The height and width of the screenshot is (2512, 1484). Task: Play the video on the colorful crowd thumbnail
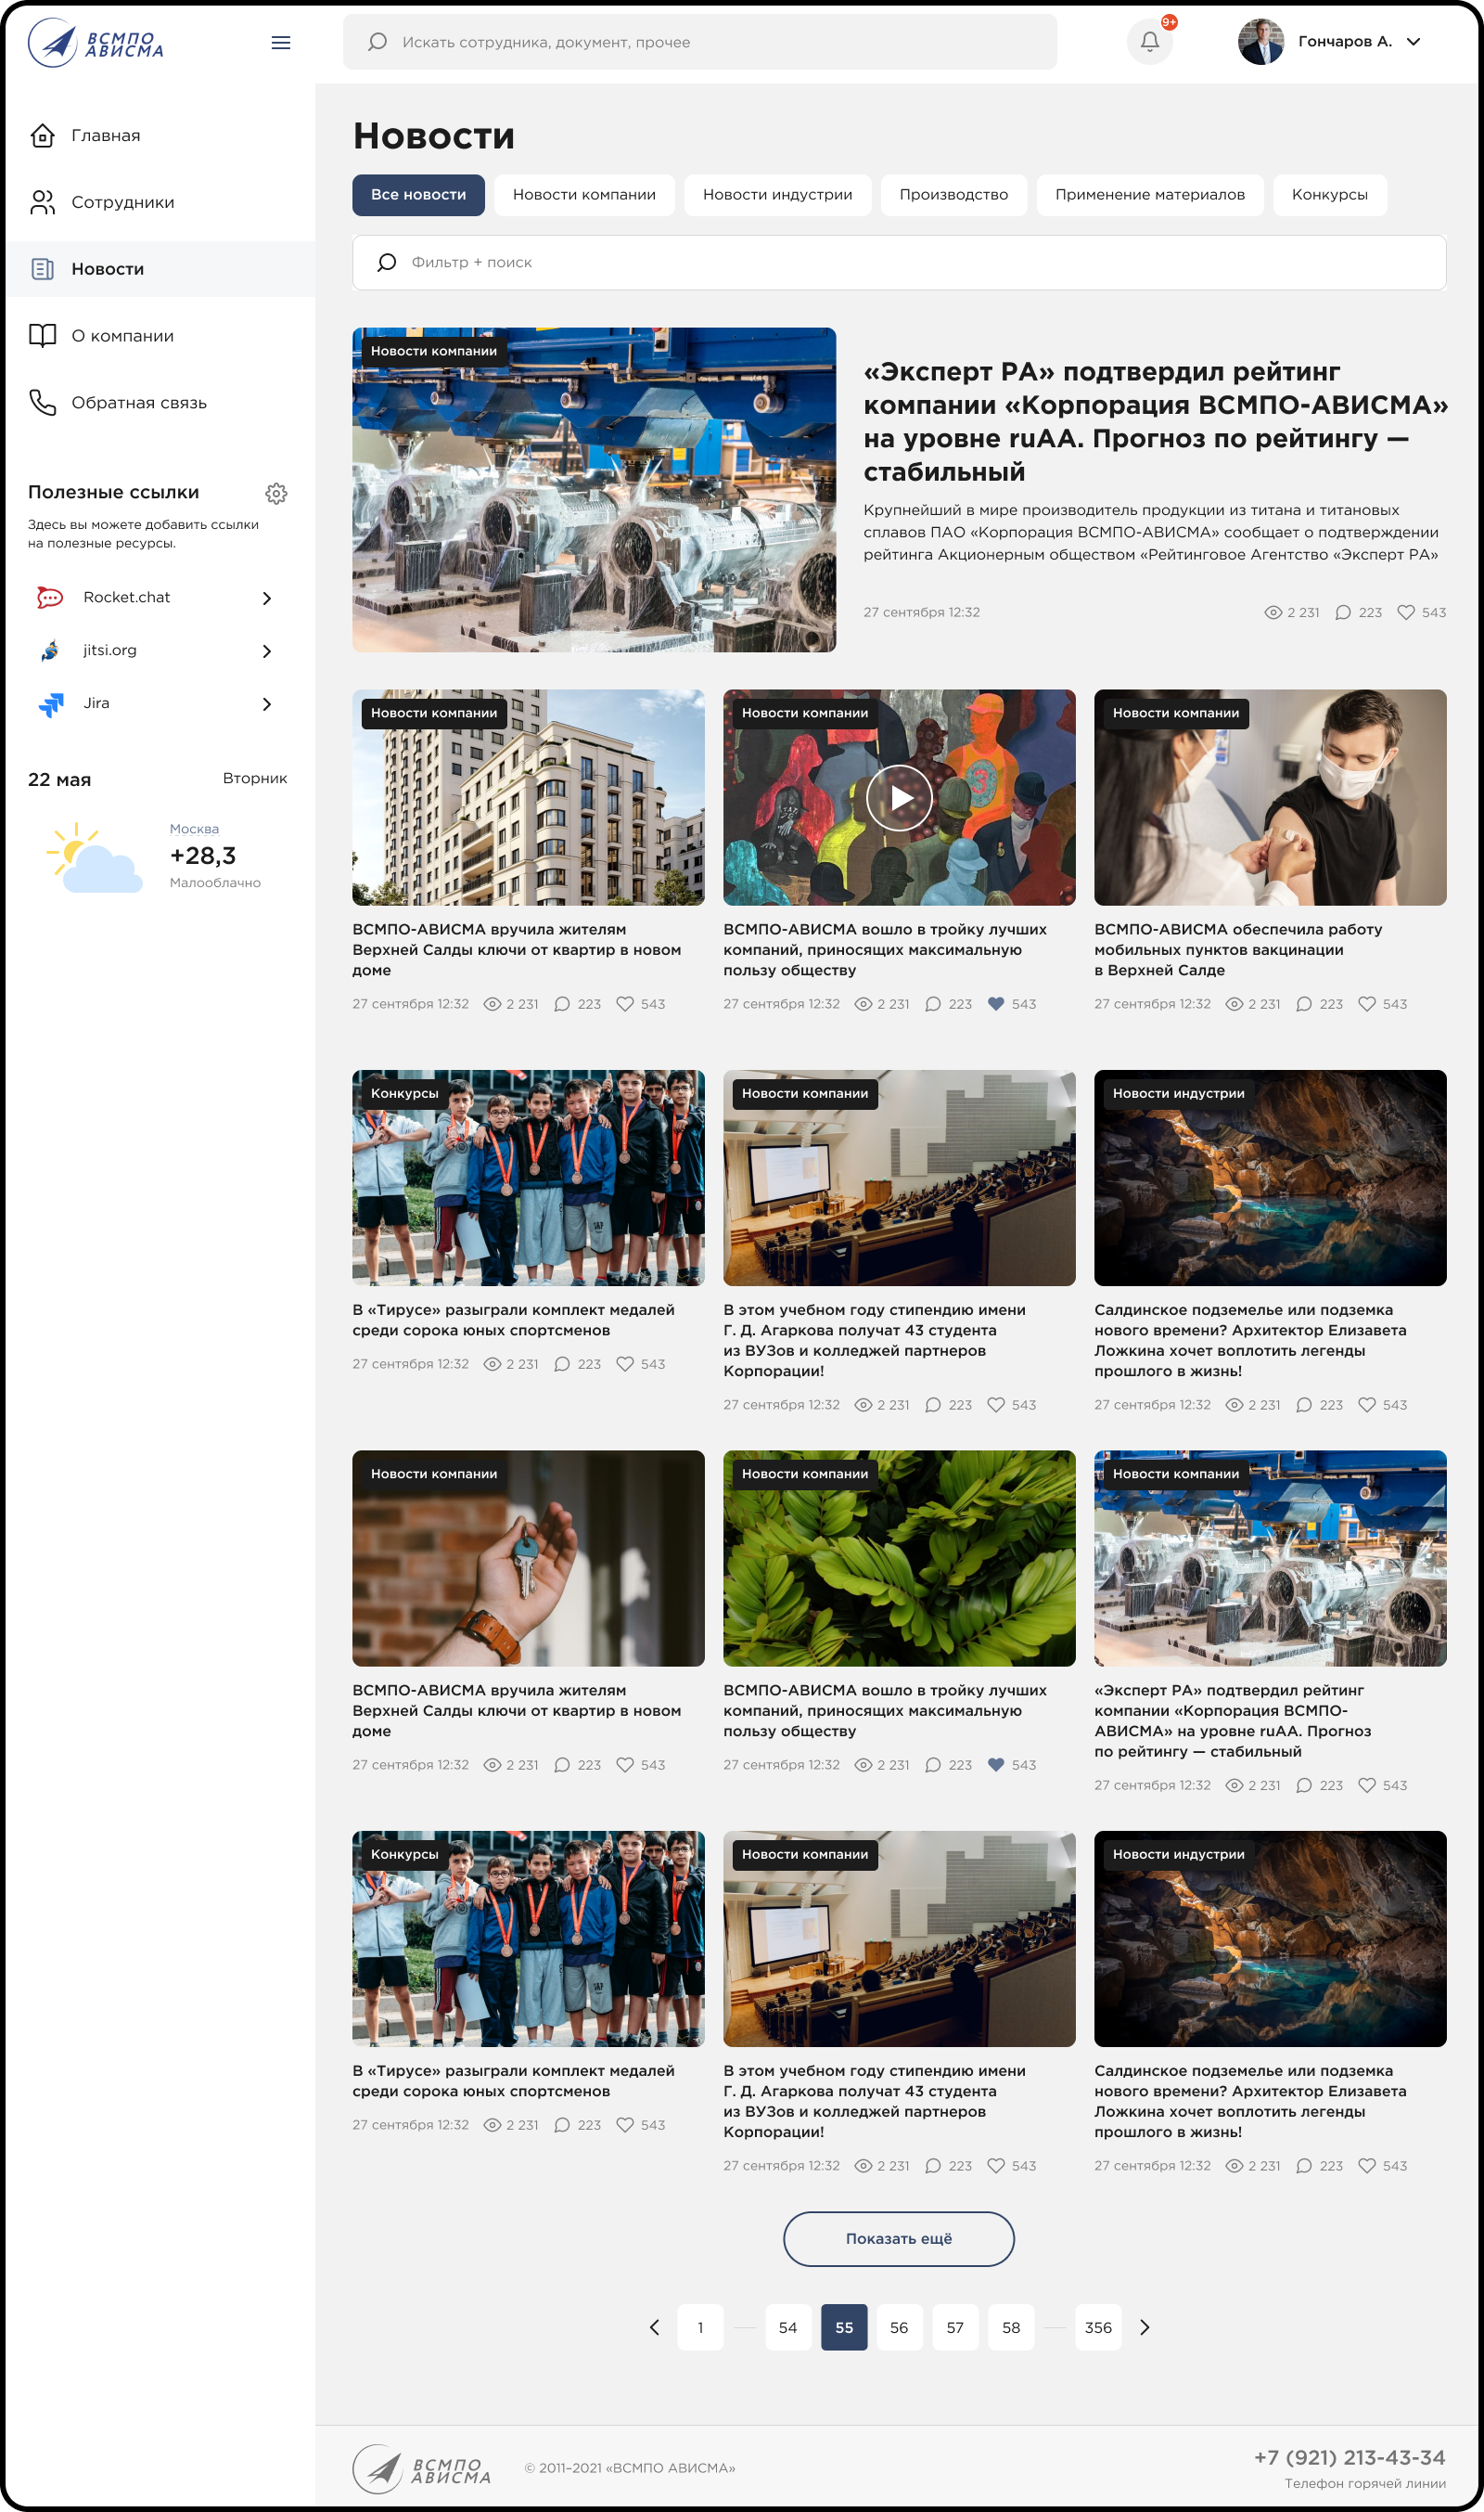899,798
